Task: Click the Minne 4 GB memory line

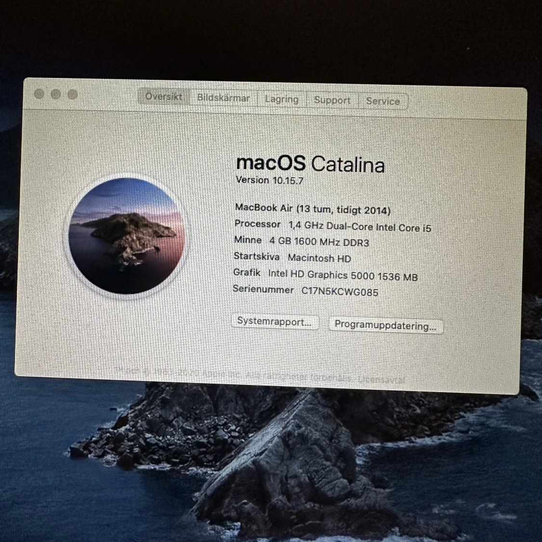Action: [x=302, y=241]
